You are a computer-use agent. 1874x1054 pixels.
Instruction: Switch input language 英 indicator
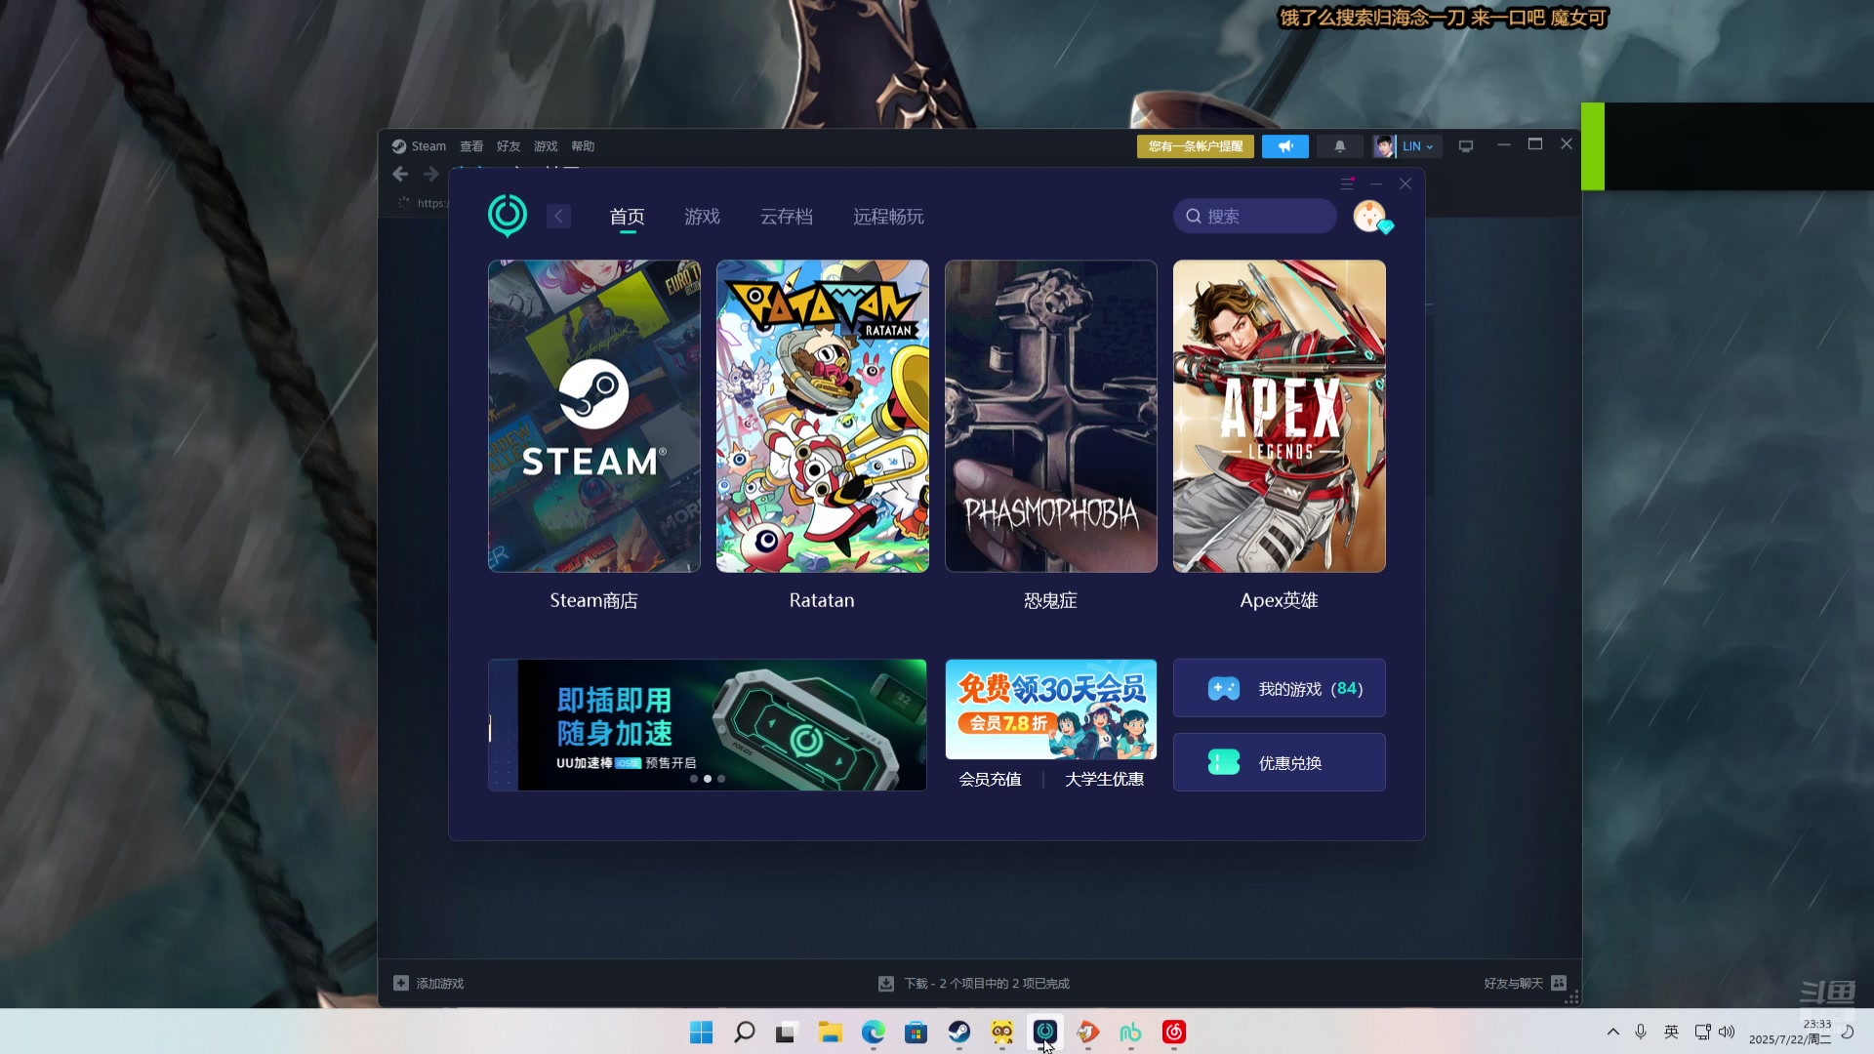1671,1032
